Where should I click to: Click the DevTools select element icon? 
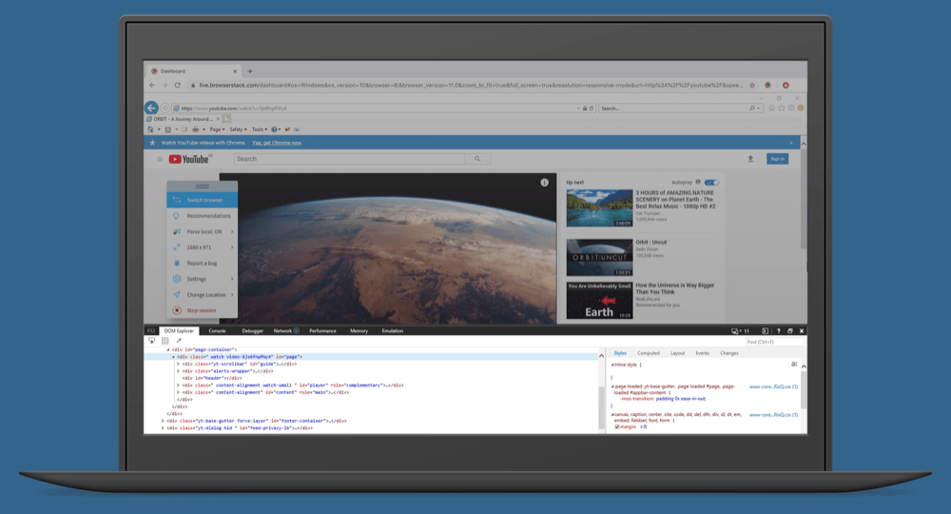[x=151, y=341]
